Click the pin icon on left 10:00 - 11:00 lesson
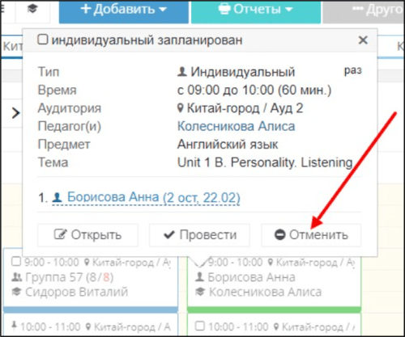 (14, 326)
